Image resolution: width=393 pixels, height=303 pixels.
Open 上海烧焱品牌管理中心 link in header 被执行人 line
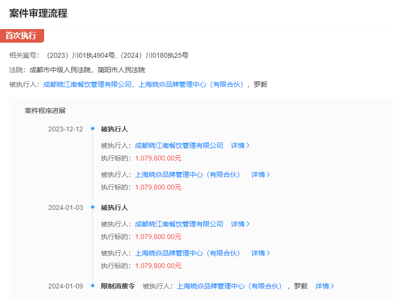pyautogui.click(x=191, y=84)
